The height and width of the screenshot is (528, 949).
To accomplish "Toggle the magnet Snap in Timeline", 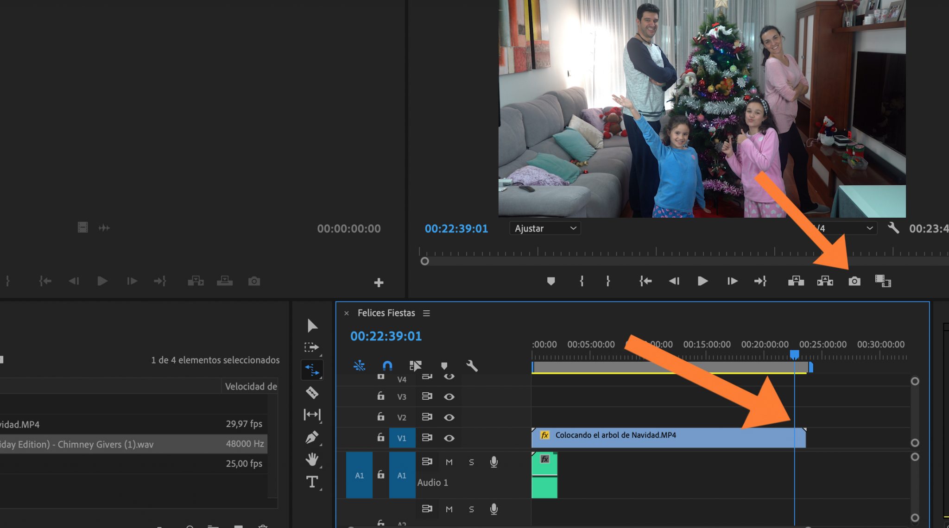I will point(387,366).
